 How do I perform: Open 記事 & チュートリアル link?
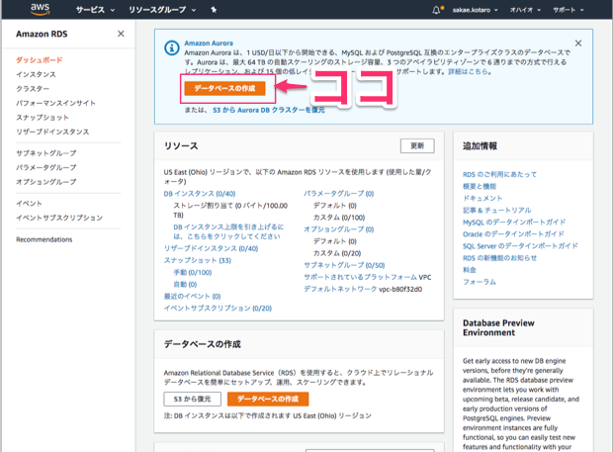tap(497, 210)
